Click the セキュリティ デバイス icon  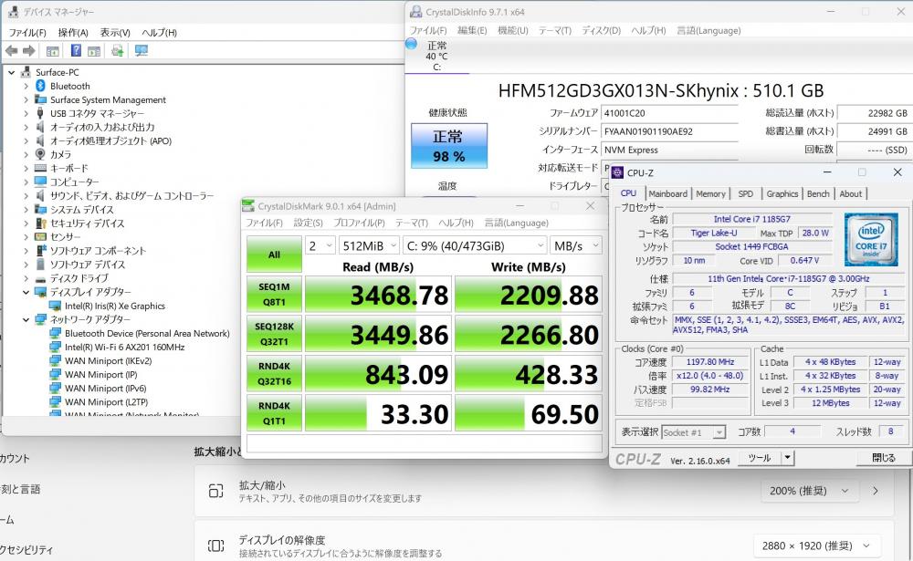(x=40, y=223)
